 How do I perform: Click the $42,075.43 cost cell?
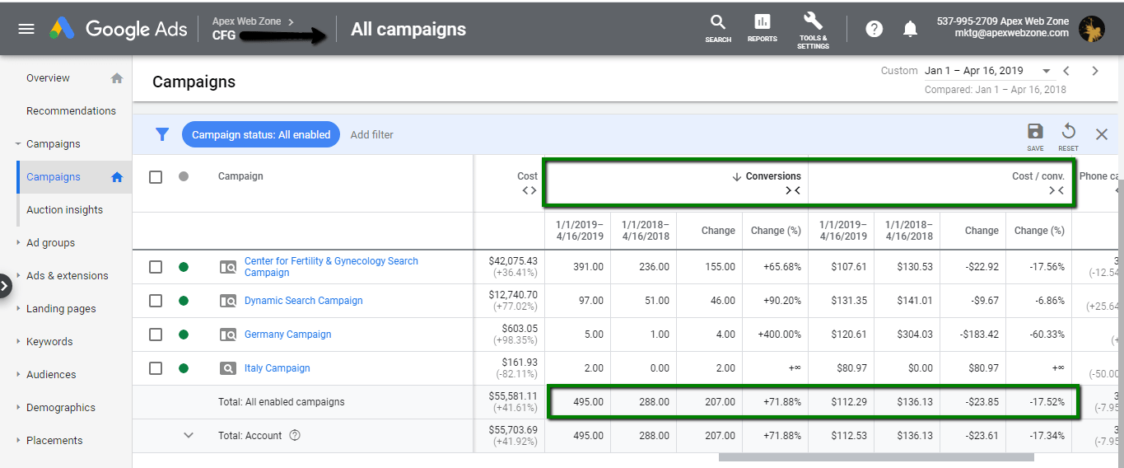point(513,261)
